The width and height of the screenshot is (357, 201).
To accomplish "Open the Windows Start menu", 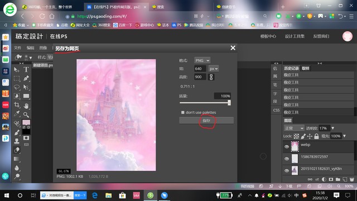I will 7,195.
